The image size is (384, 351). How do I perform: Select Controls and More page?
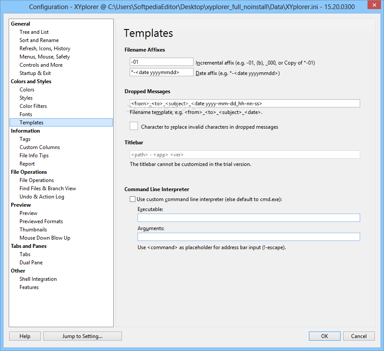click(x=41, y=65)
